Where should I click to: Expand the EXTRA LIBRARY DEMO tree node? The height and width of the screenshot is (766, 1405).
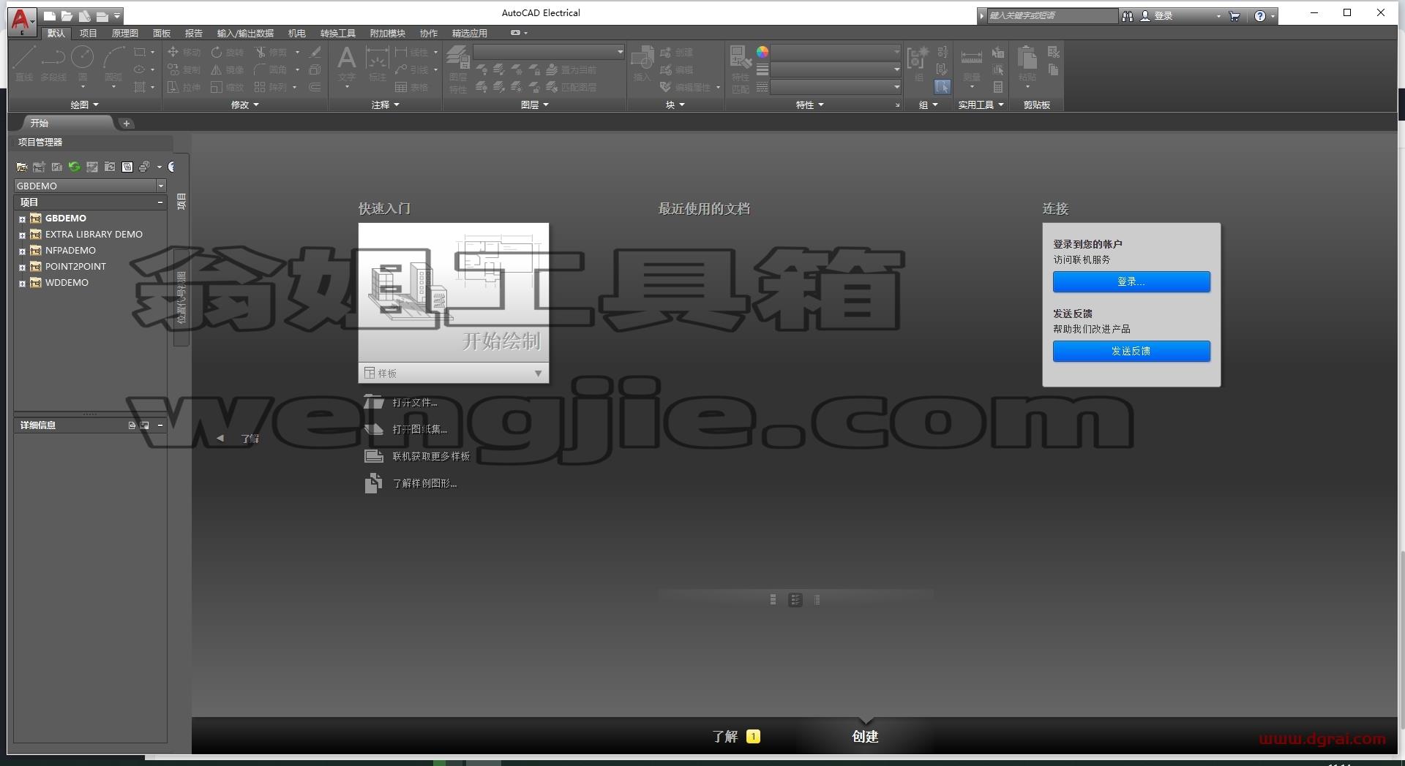[22, 235]
